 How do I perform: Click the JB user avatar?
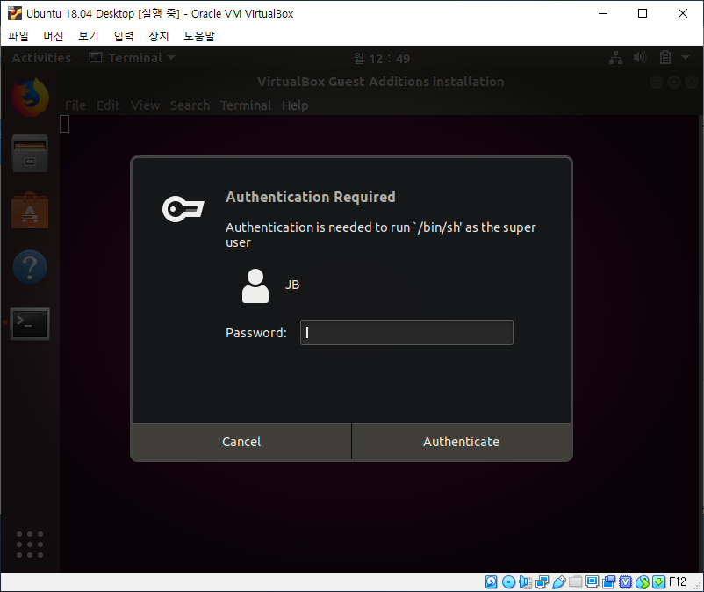tap(255, 285)
